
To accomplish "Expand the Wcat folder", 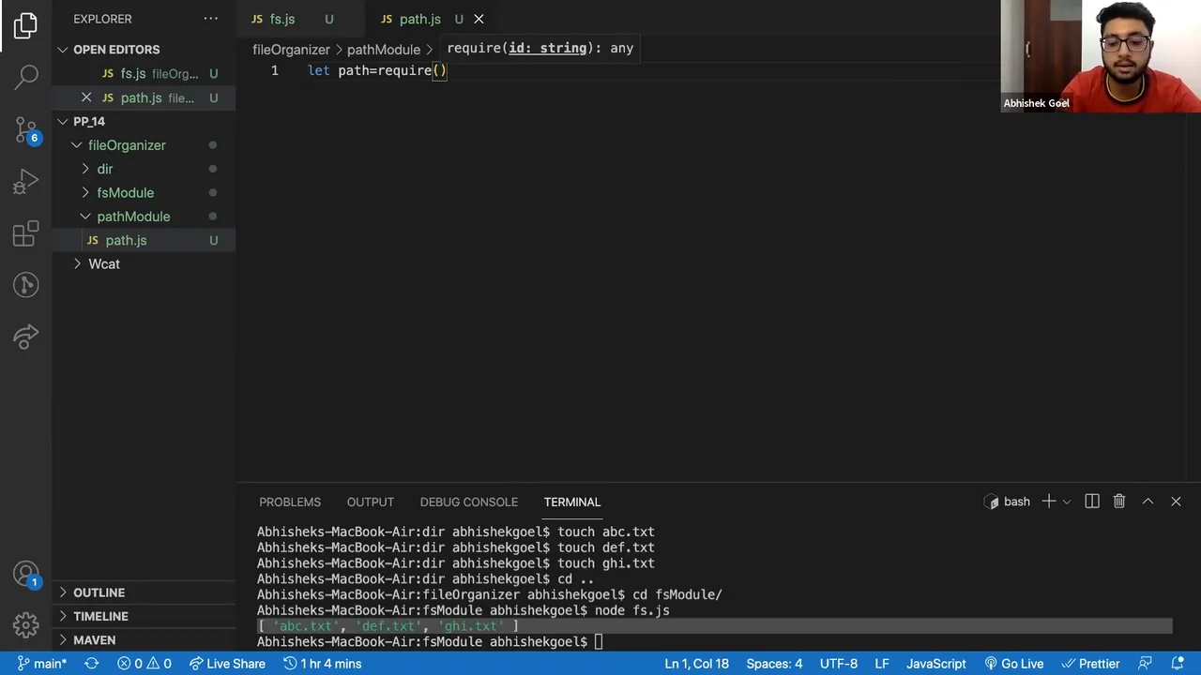I will coord(104,264).
